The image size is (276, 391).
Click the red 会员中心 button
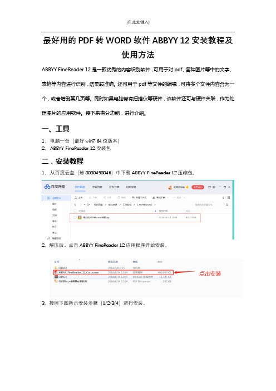point(198,187)
